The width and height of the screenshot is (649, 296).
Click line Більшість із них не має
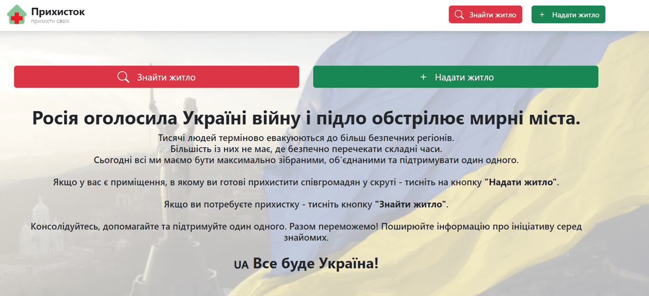306,149
